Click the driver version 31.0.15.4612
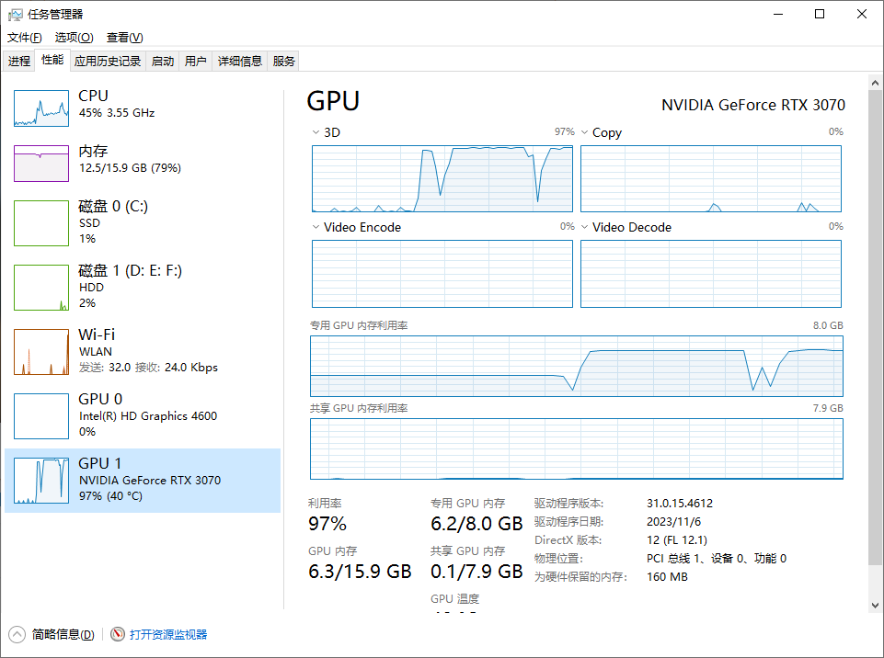Viewport: 884px width, 658px height. 680,503
